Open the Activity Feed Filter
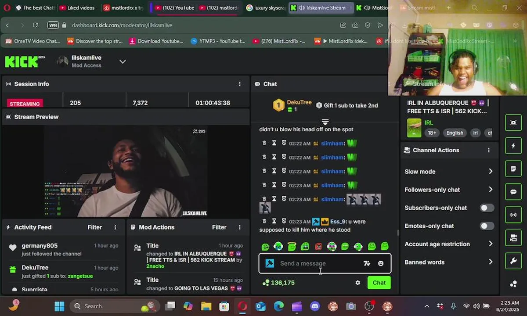This screenshot has width=527, height=316. pyautogui.click(x=94, y=227)
